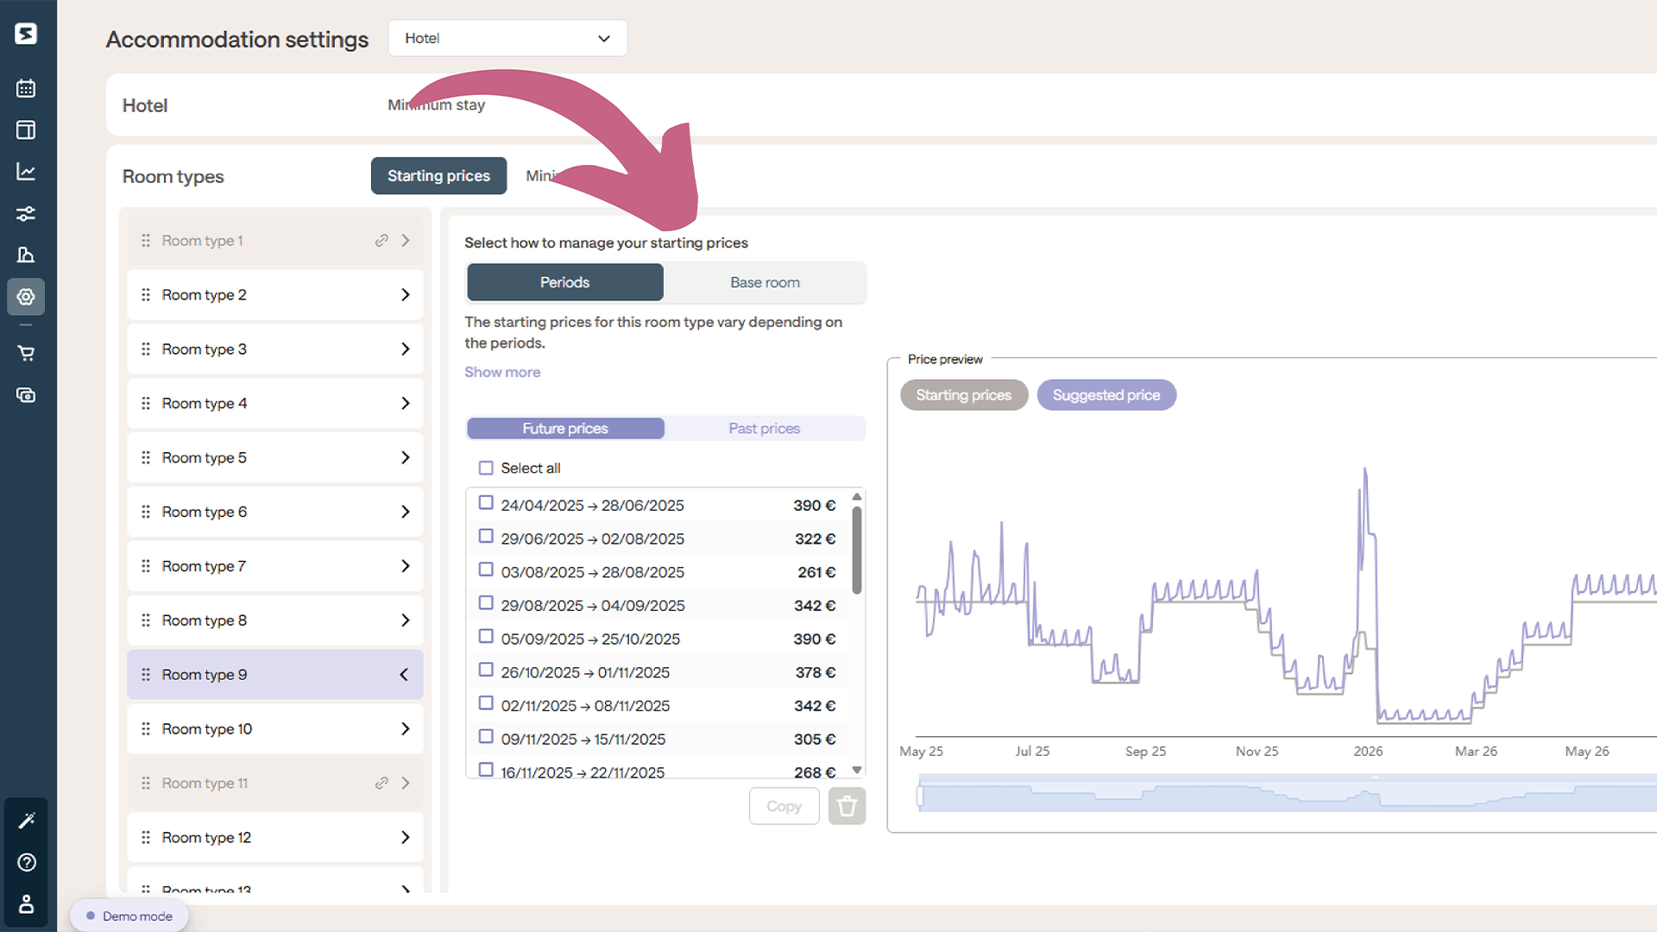Switch to the Past prices tab
Image resolution: width=1657 pixels, height=932 pixels.
coord(764,428)
